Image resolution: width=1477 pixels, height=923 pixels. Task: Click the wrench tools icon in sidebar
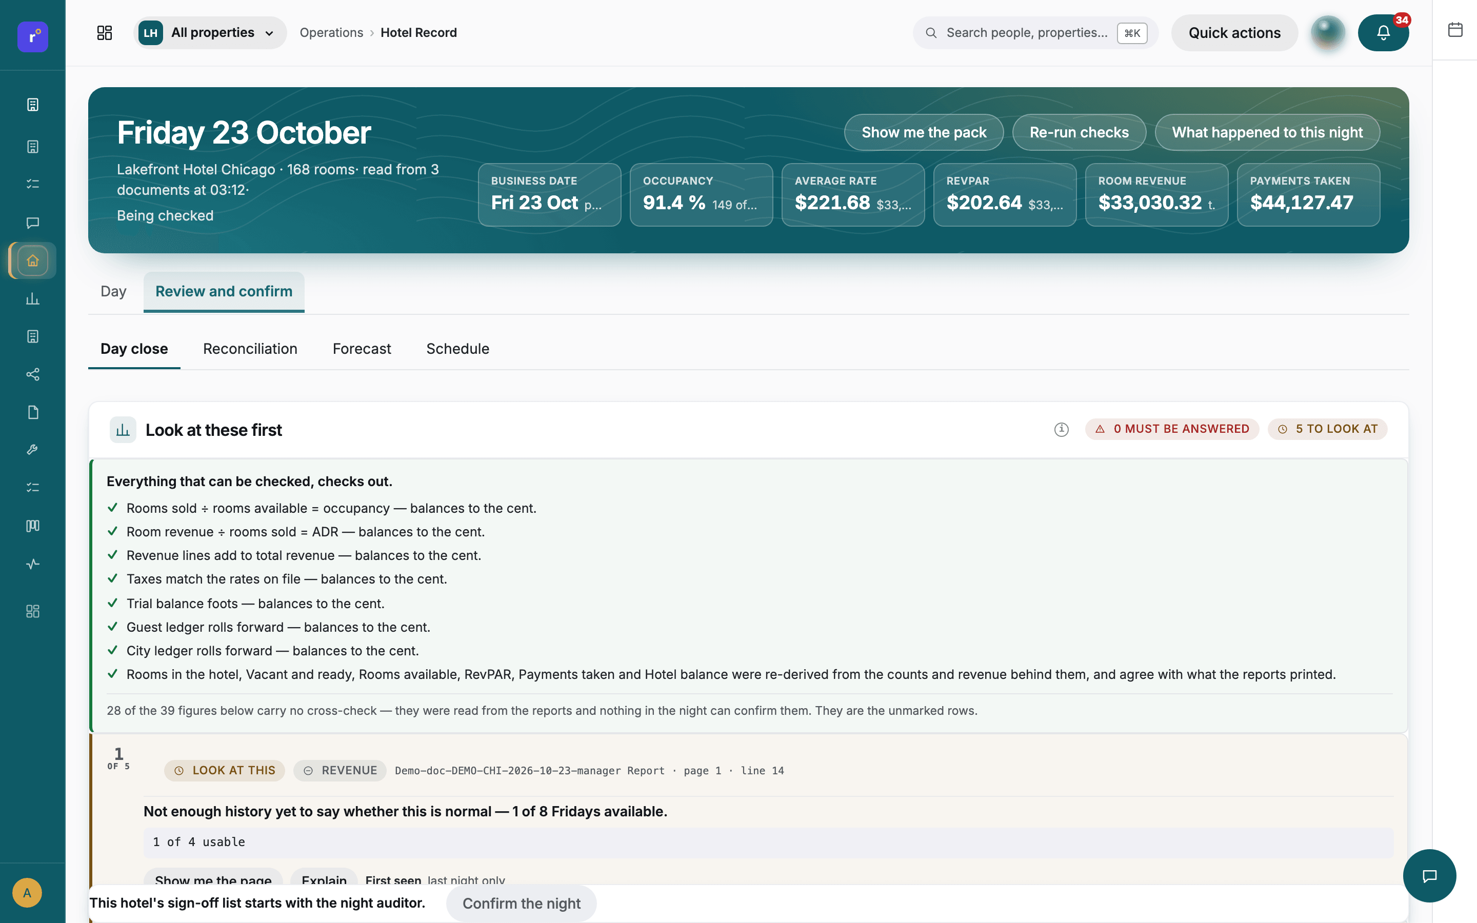point(33,450)
